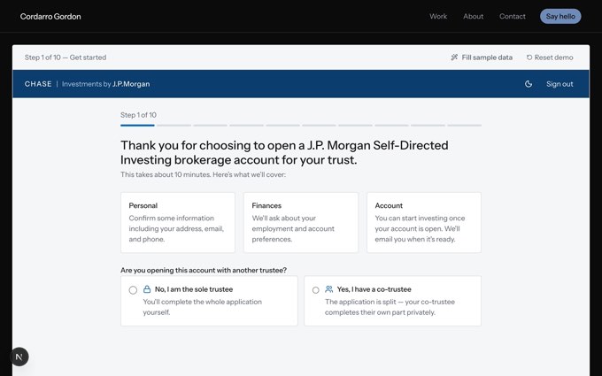
Task: Select the 'No, I am the sole trustee' radio
Action: click(133, 290)
